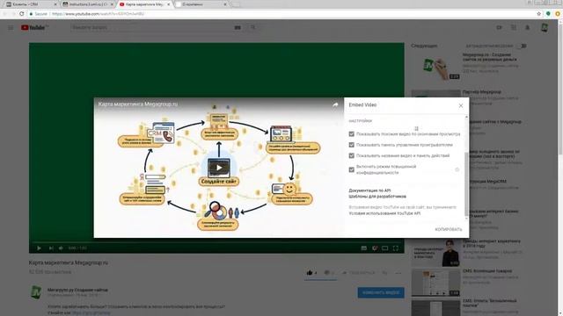
Task: Reload the page with the browser refresh icon
Action: (x=21, y=14)
